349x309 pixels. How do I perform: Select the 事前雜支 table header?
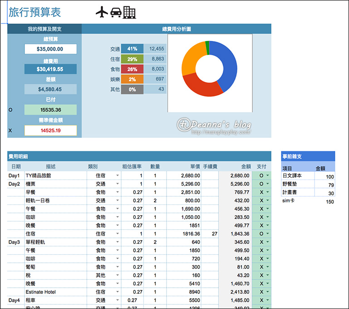coord(308,156)
